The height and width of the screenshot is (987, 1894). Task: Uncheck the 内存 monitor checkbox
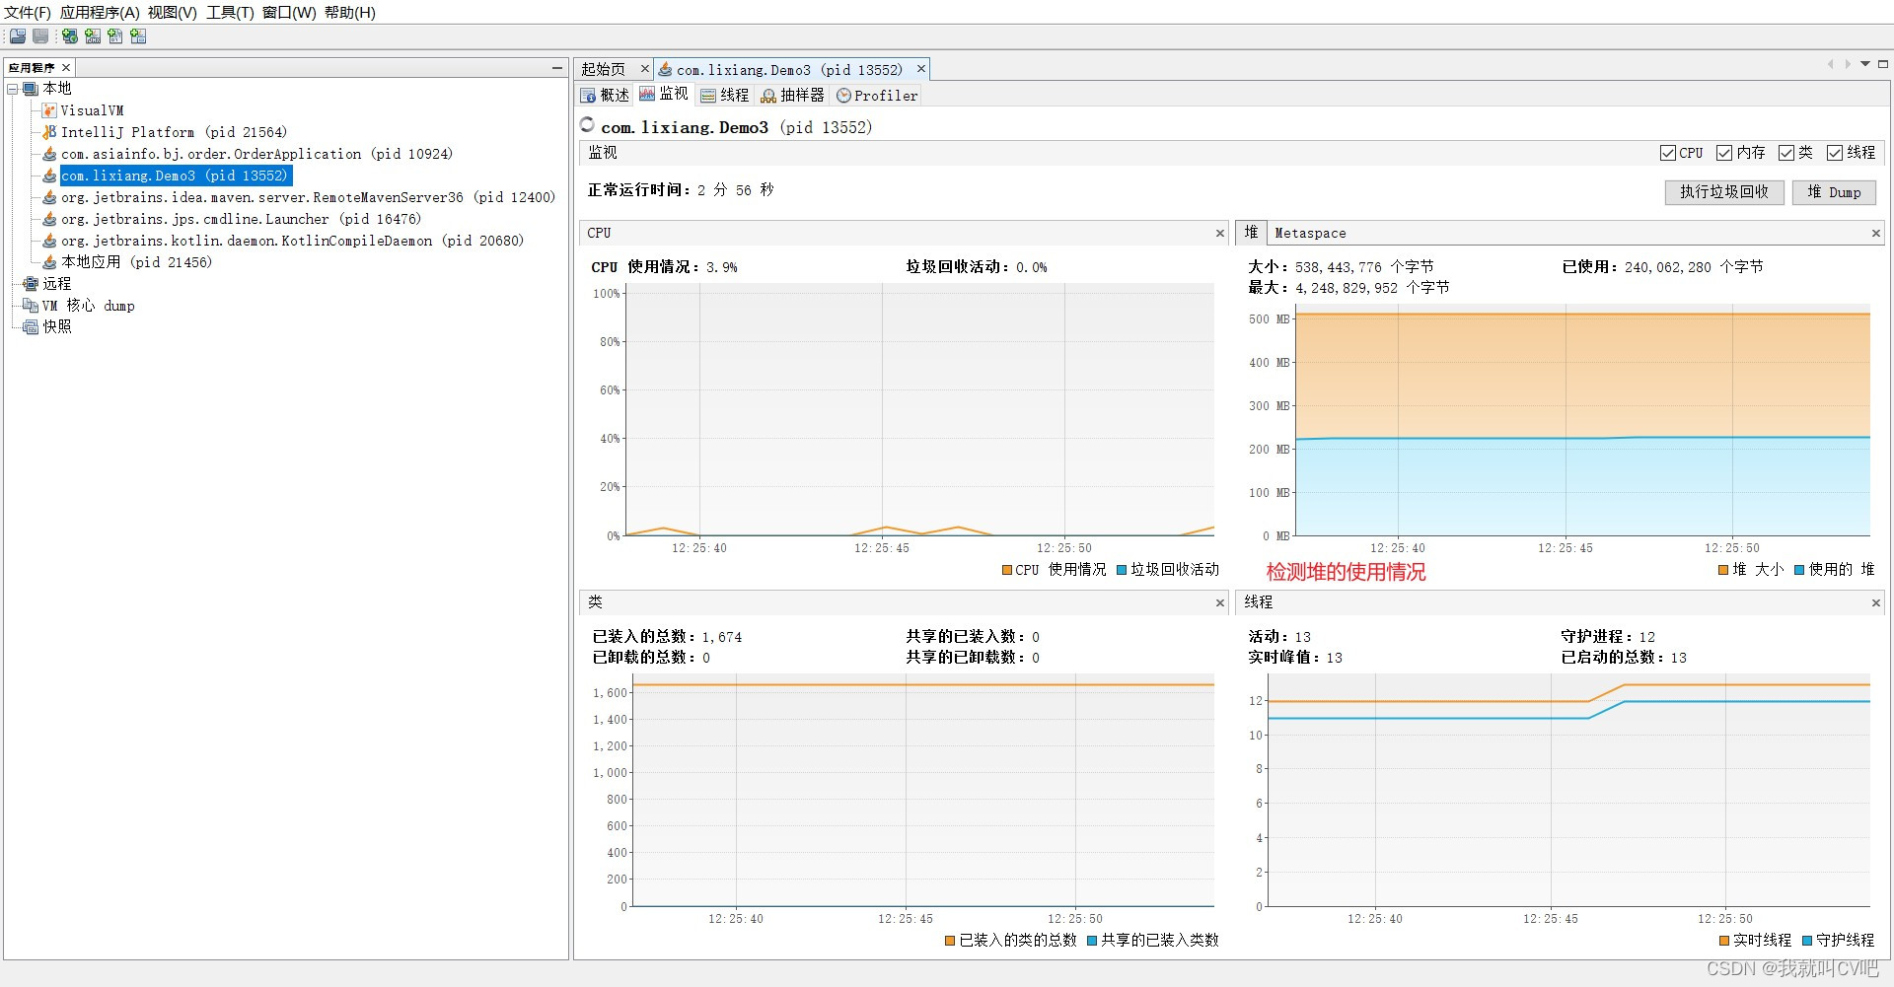point(1724,153)
